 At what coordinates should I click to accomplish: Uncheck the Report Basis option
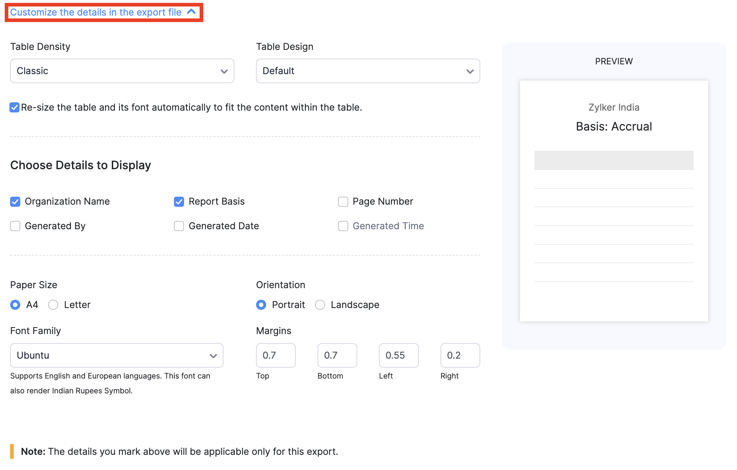179,201
